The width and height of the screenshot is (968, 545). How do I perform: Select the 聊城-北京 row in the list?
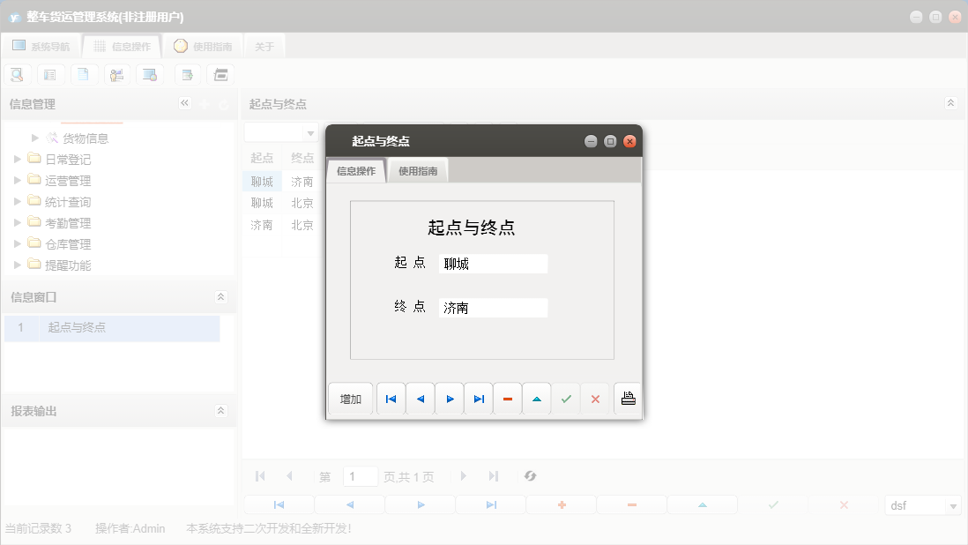(x=280, y=202)
